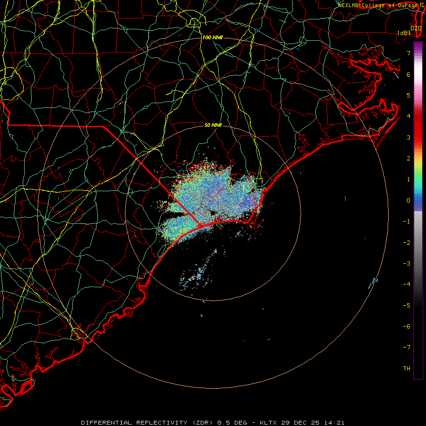
Task: Click the 100 NMI range ring label
Action: [x=213, y=37]
